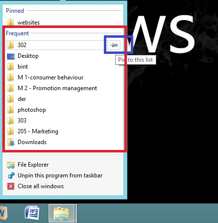Pin the 302 folder to this list

pyautogui.click(x=114, y=45)
